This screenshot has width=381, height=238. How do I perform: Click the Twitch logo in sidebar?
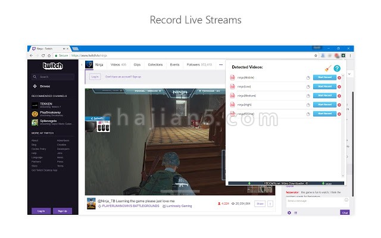pyautogui.click(x=53, y=66)
